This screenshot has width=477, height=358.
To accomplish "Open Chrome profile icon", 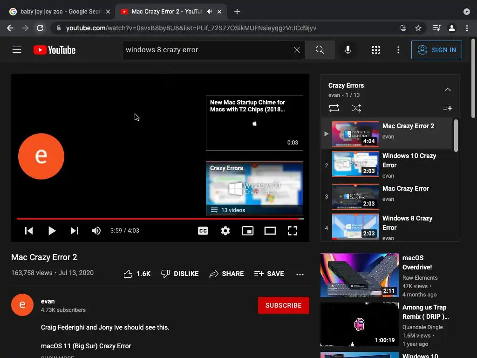I will click(451, 28).
